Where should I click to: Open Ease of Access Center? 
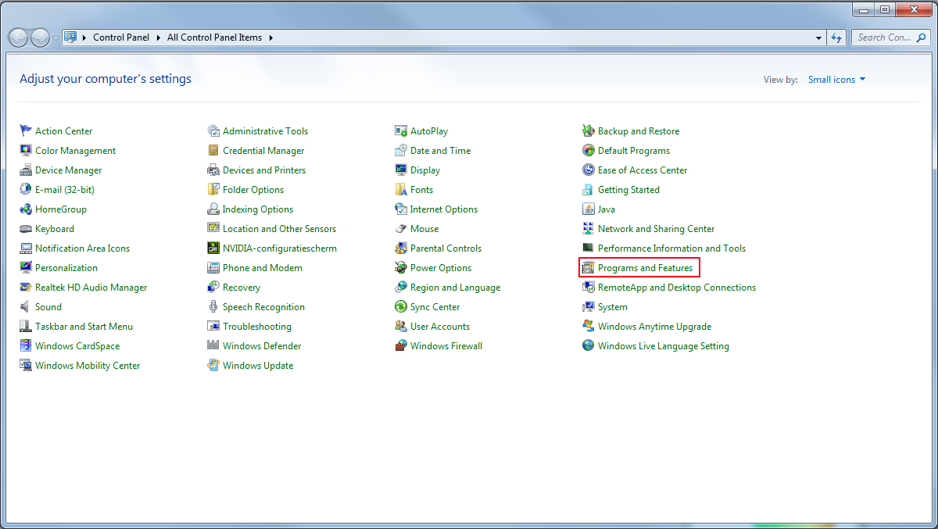click(642, 170)
